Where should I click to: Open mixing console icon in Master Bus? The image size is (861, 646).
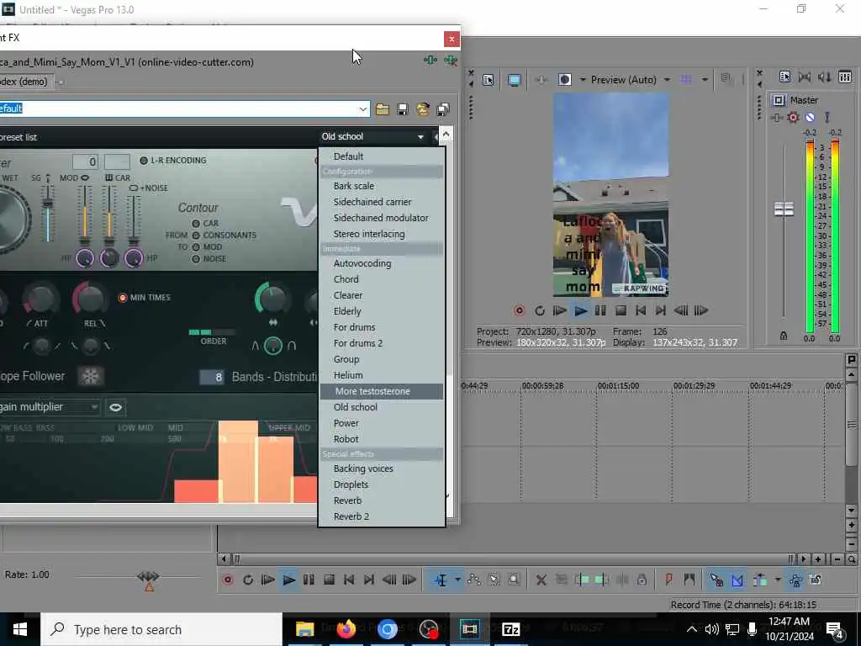click(845, 77)
